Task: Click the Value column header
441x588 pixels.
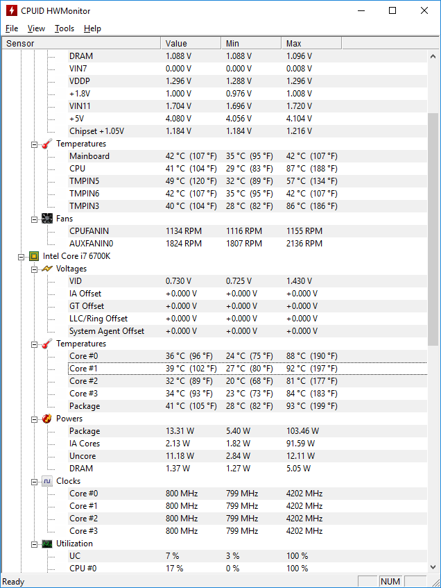Action: coord(191,43)
